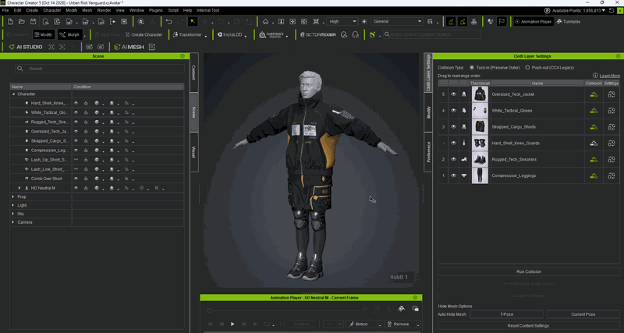The height and width of the screenshot is (333, 624).
Task: Open the Learn More link
Action: coord(610,76)
